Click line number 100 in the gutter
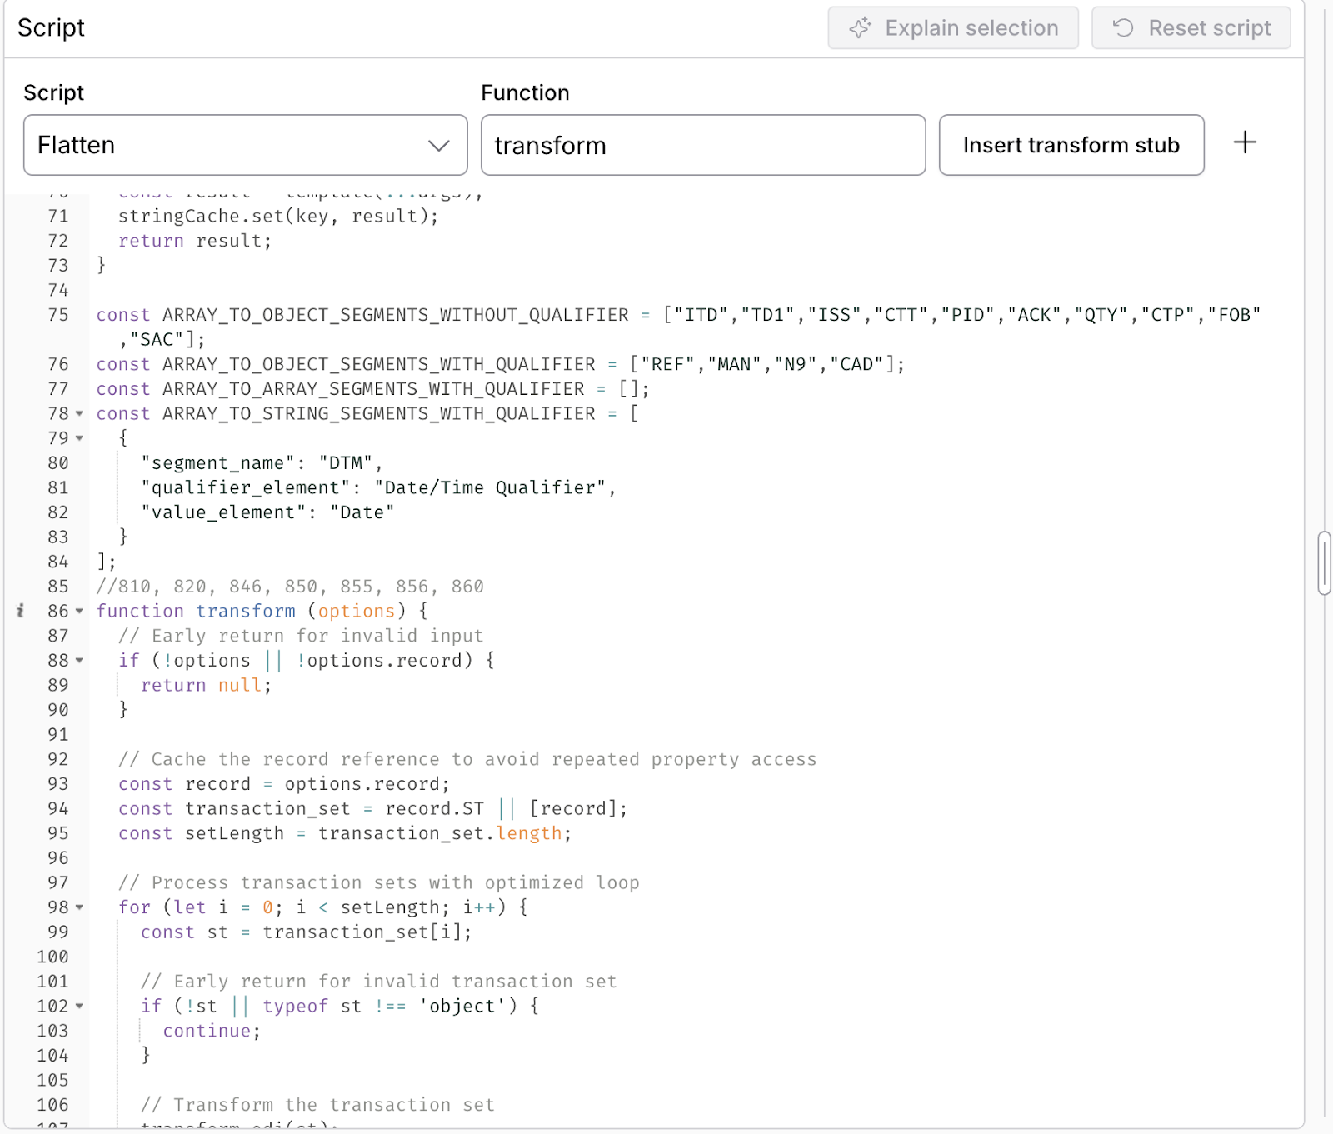1333x1134 pixels. tap(52, 957)
